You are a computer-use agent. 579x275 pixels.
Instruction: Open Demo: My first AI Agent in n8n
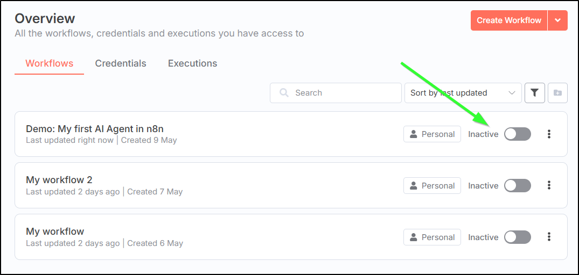click(95, 129)
